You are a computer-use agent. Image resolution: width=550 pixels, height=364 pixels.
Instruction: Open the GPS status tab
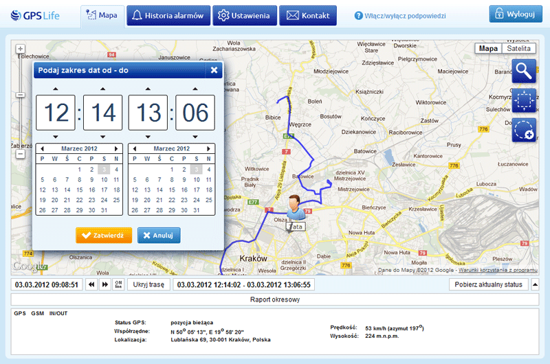20,313
